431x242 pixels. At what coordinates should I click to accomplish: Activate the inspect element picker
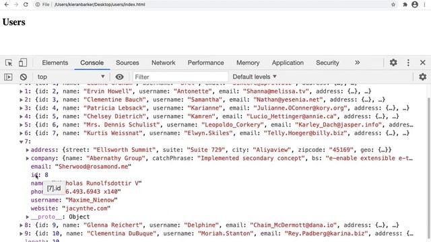click(9, 63)
